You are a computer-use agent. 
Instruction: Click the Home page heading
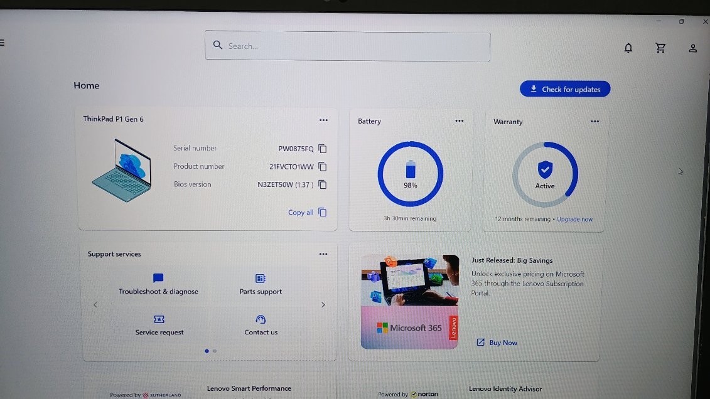point(87,85)
